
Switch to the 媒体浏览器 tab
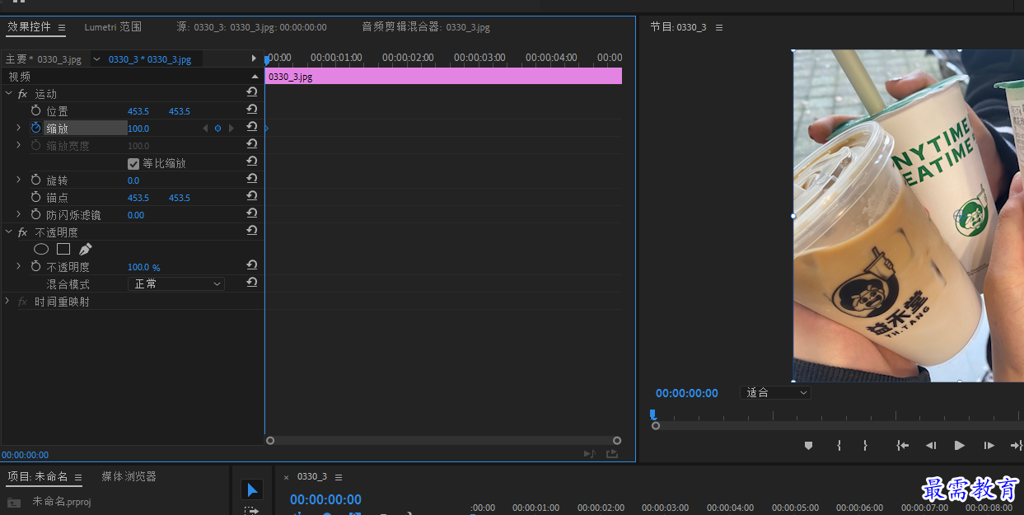tap(129, 476)
